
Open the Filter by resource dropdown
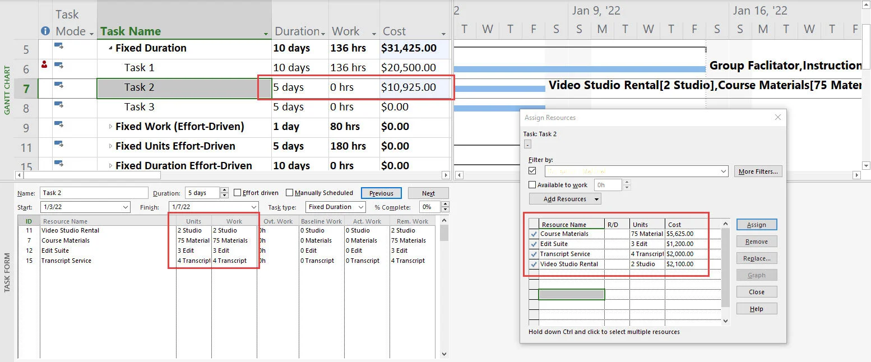(722, 171)
